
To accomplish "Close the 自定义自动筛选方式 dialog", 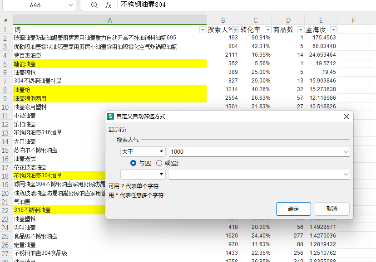I will click(346, 116).
